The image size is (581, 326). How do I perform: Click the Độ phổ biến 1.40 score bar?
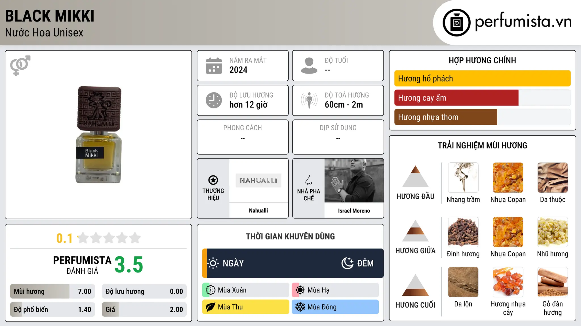[52, 309]
